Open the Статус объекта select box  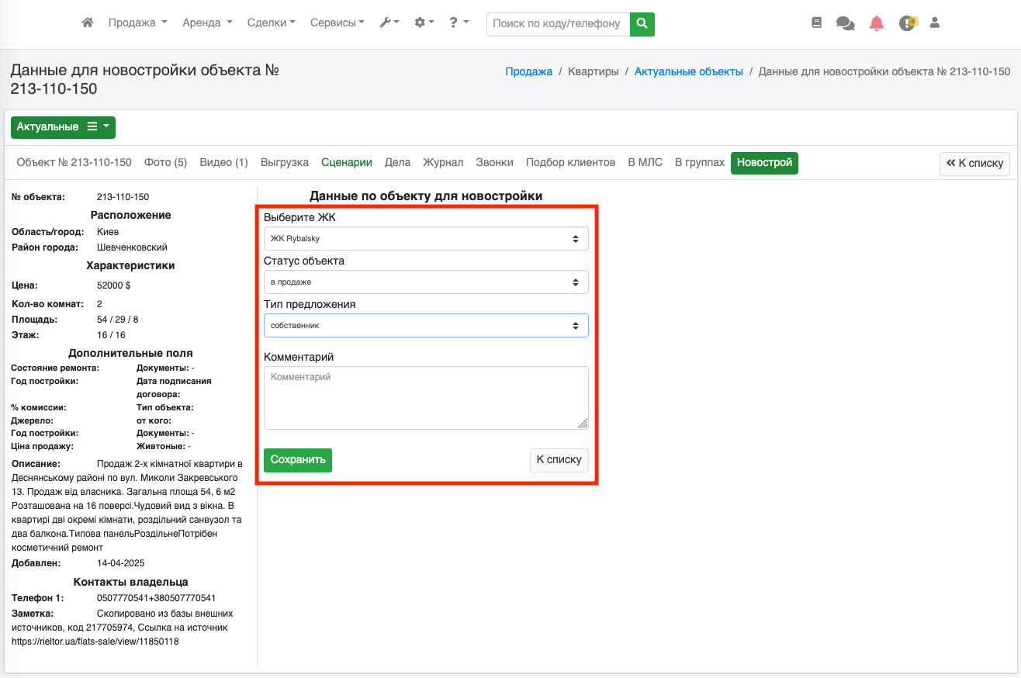coord(425,282)
